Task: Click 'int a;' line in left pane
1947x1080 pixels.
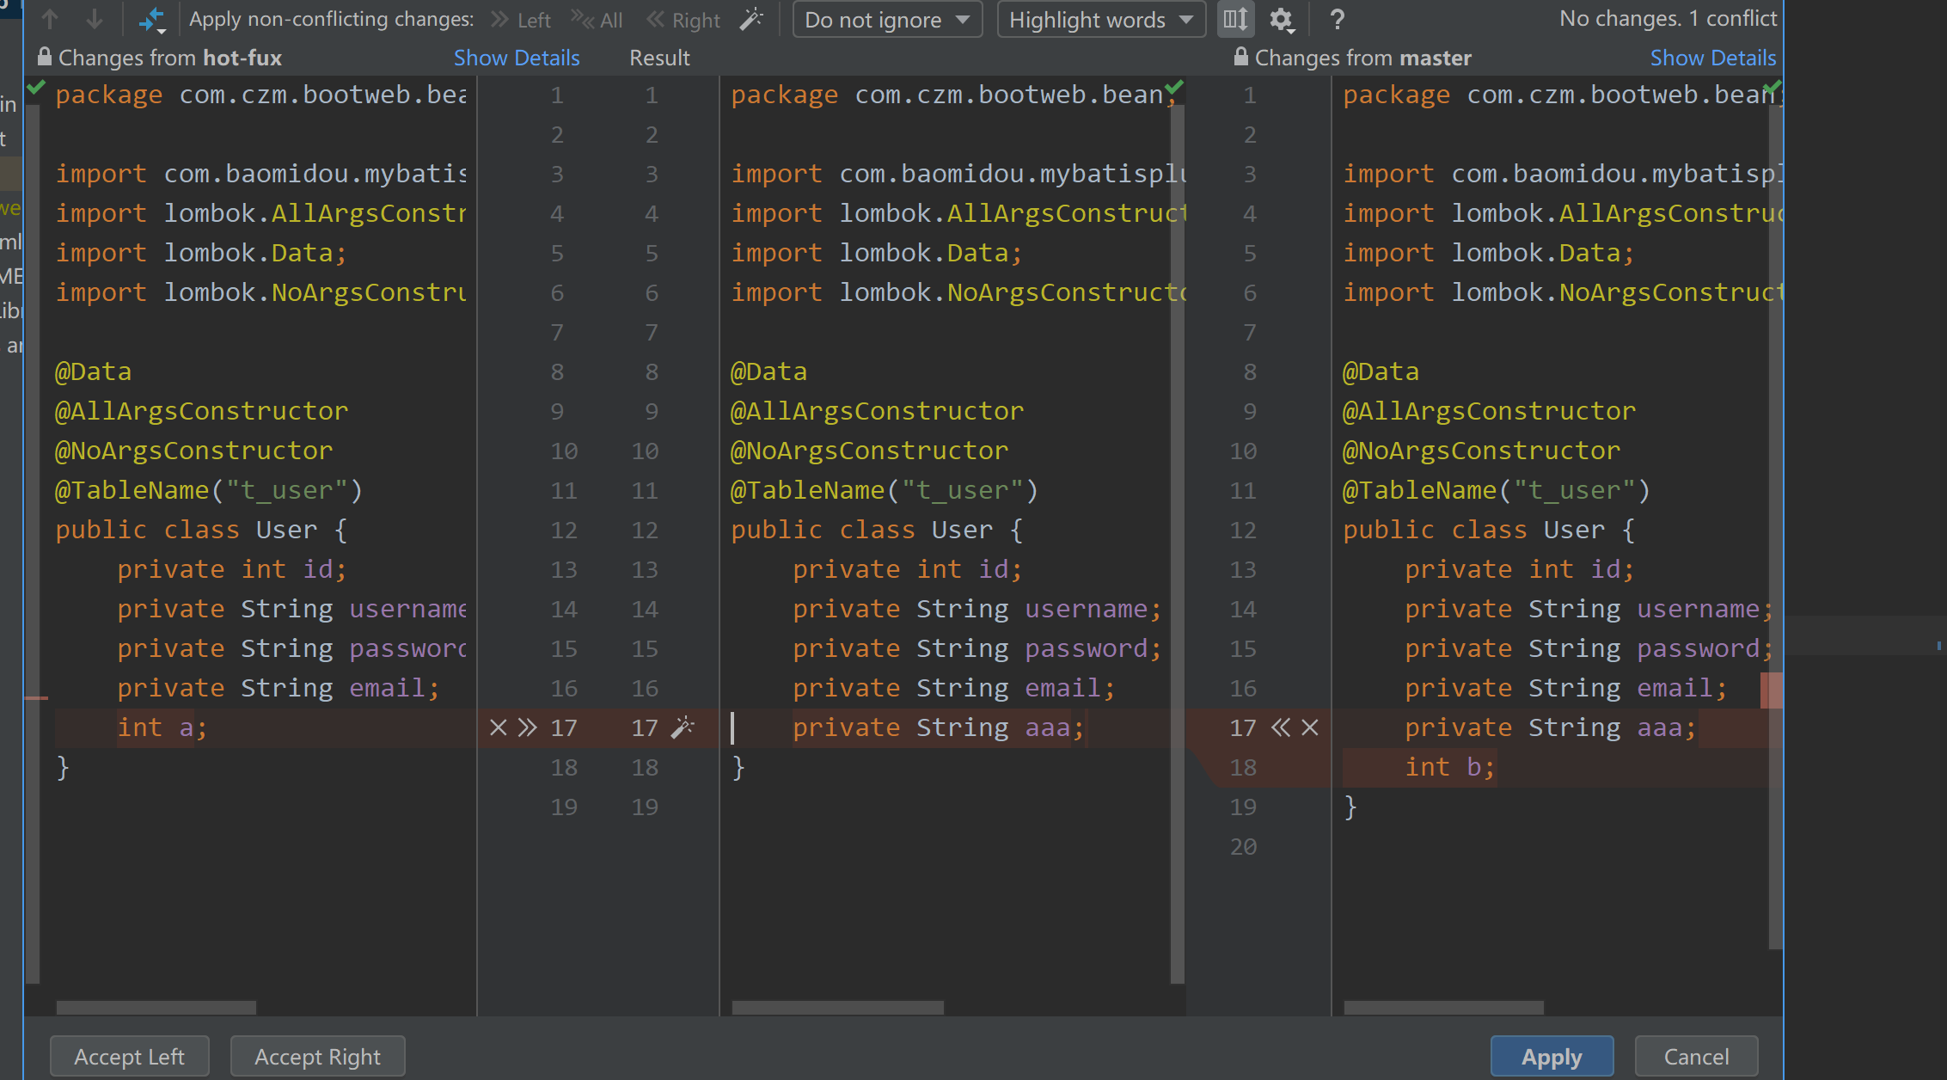Action: point(162,727)
